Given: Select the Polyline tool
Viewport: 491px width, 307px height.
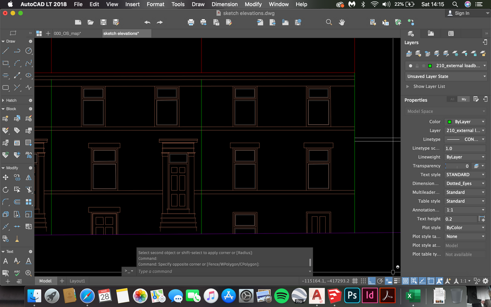Looking at the screenshot, I should (17, 51).
